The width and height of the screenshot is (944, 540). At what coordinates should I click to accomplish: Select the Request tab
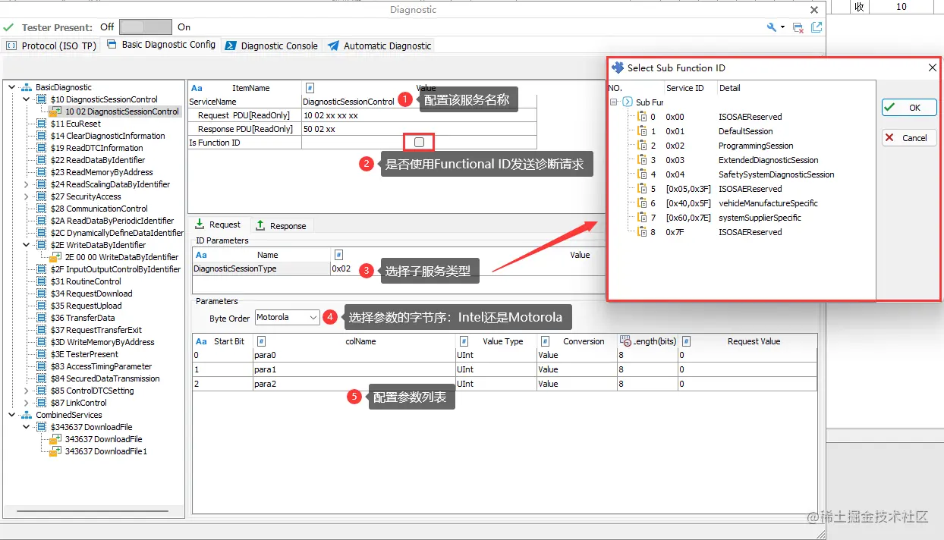[218, 224]
